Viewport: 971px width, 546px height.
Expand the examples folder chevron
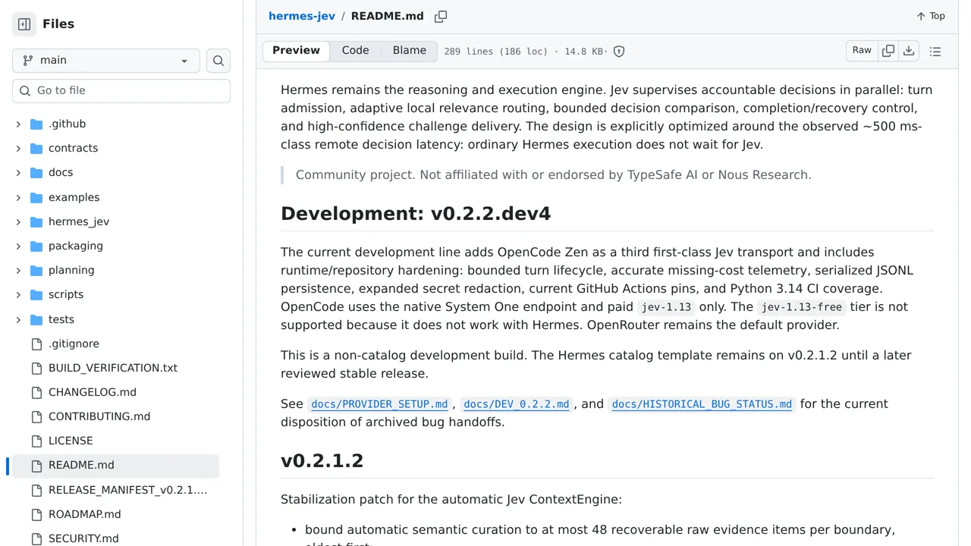(x=18, y=197)
